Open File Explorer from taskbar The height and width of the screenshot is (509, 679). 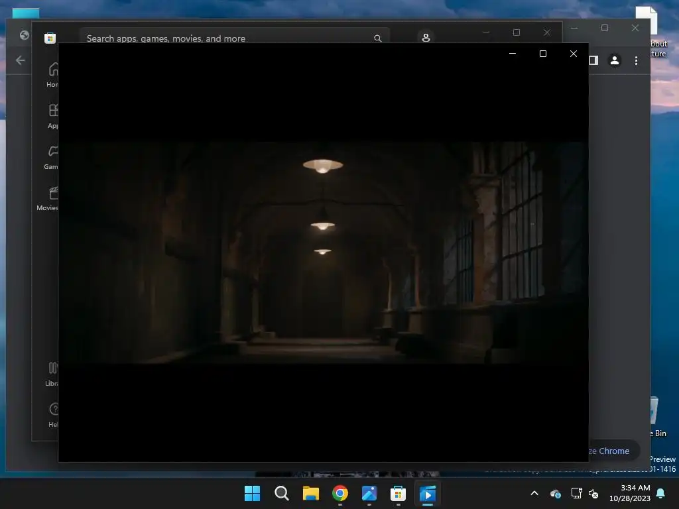pyautogui.click(x=310, y=493)
